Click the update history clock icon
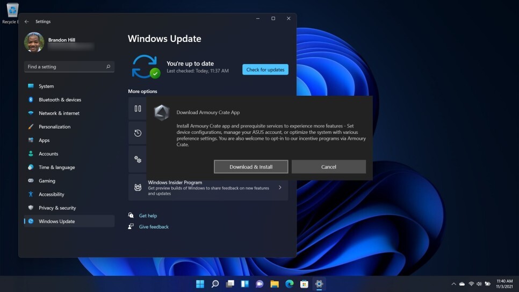Screen dimensions: 519x292 138,133
